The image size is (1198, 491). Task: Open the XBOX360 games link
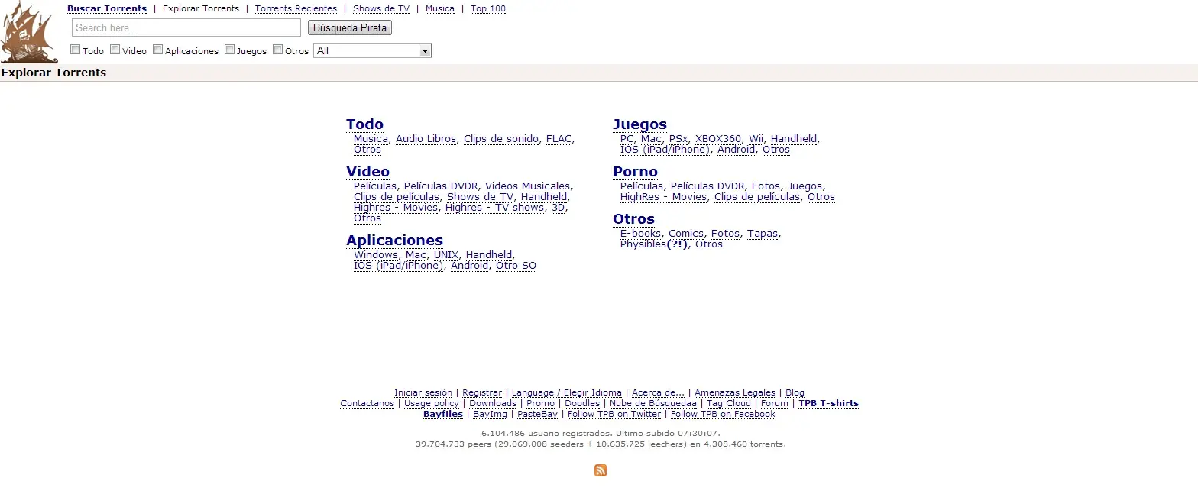click(x=718, y=139)
